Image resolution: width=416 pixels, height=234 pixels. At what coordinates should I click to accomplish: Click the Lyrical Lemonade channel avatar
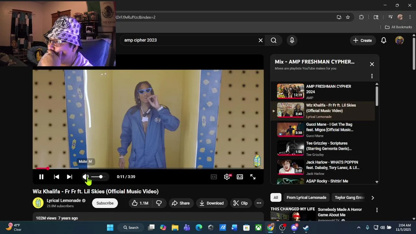coord(38,203)
